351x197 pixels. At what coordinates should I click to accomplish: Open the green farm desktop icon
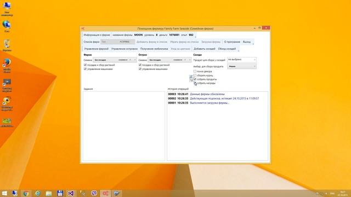[7, 123]
